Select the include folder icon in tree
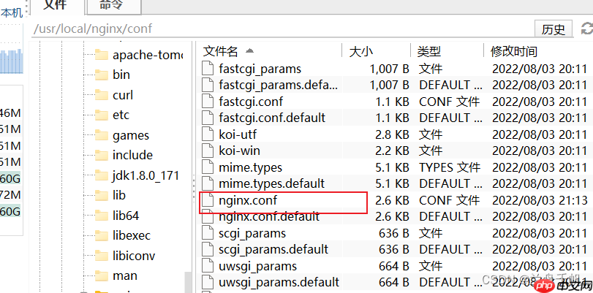This screenshot has width=593, height=293. tap(102, 156)
